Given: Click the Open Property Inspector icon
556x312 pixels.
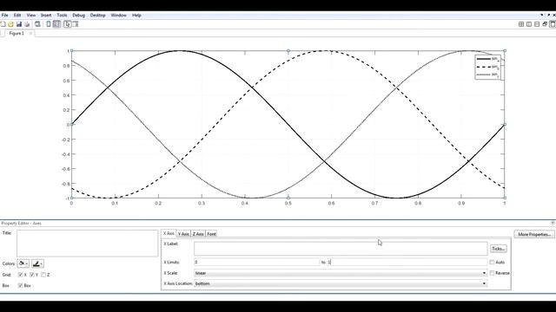Looking at the screenshot, I should (76, 24).
